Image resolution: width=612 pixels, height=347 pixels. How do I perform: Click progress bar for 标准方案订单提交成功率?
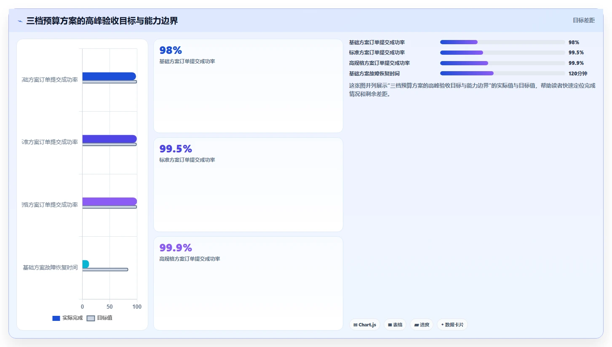(x=502, y=53)
